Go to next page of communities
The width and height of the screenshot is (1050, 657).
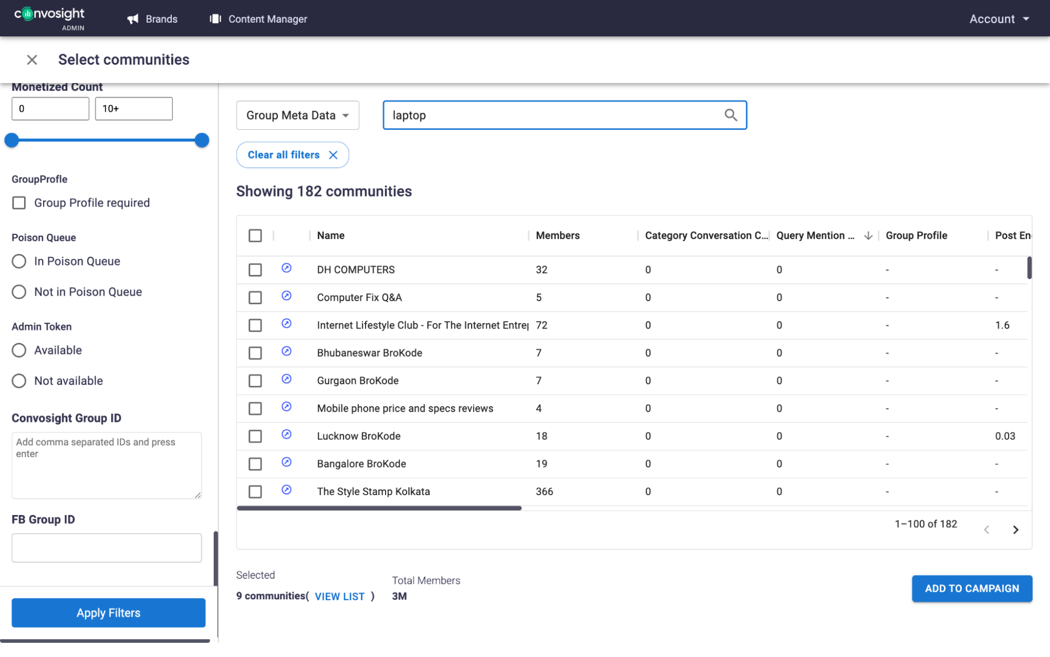coord(1015,530)
